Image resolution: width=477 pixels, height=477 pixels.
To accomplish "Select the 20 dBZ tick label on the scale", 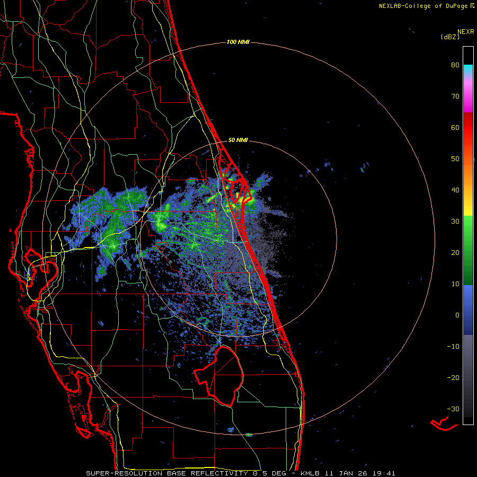I will tap(455, 253).
